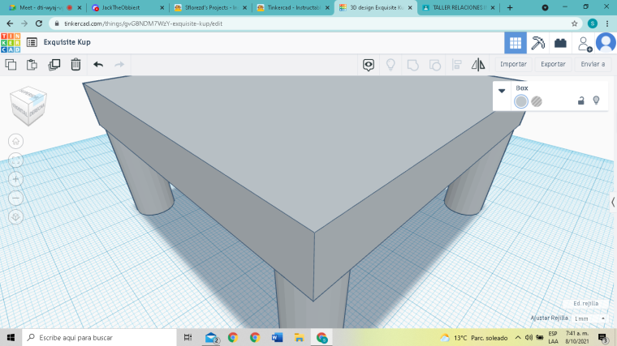Activate the Mirror flip tool
617x346 pixels.
click(478, 65)
